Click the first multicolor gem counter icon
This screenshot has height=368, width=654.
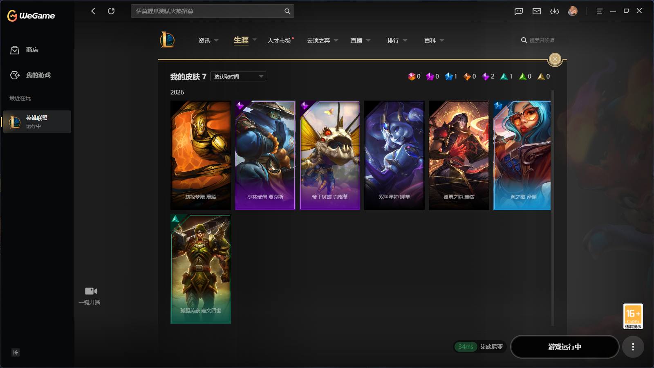tap(412, 76)
